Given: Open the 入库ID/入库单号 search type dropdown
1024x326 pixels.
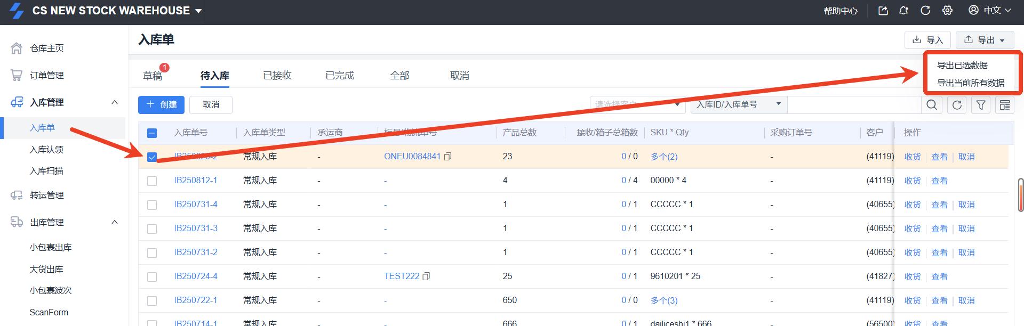Looking at the screenshot, I should point(738,104).
